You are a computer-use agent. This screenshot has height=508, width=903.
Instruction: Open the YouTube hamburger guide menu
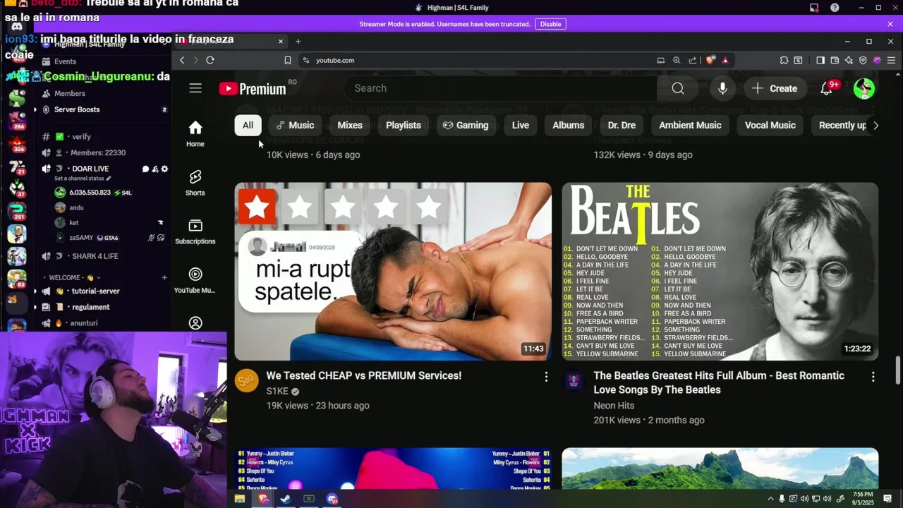point(195,88)
